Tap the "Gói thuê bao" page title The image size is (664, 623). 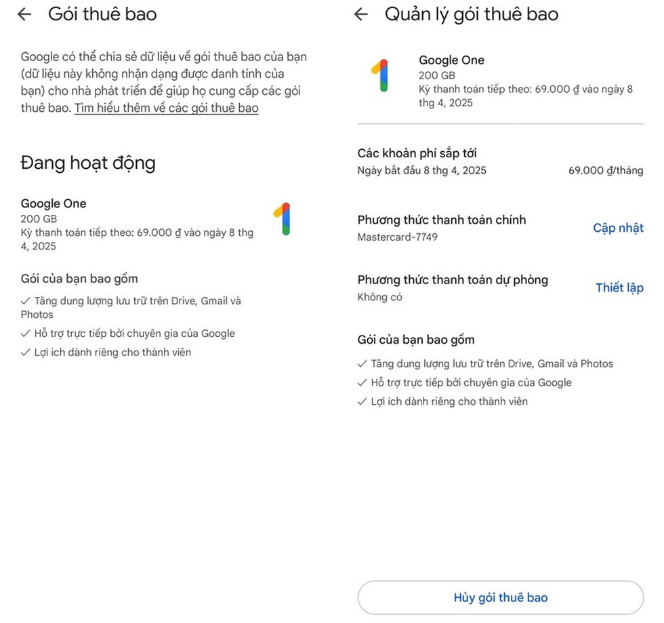click(x=102, y=14)
